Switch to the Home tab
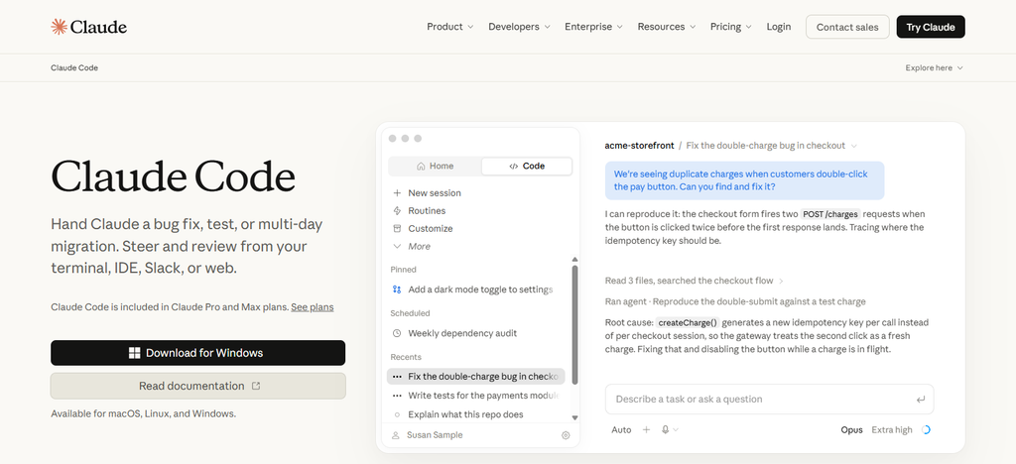This screenshot has height=464, width=1016. [x=435, y=167]
